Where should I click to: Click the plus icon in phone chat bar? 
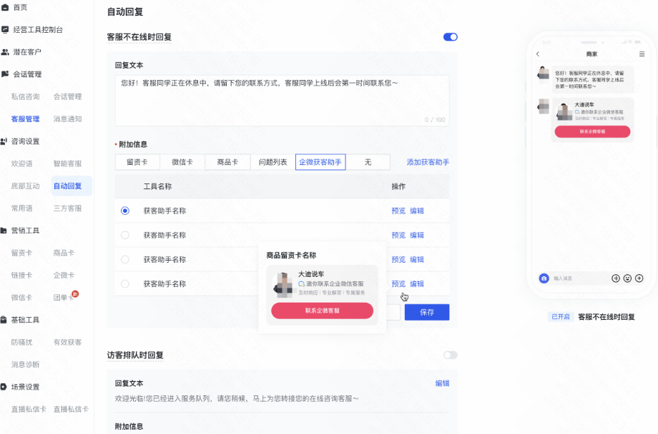point(639,278)
